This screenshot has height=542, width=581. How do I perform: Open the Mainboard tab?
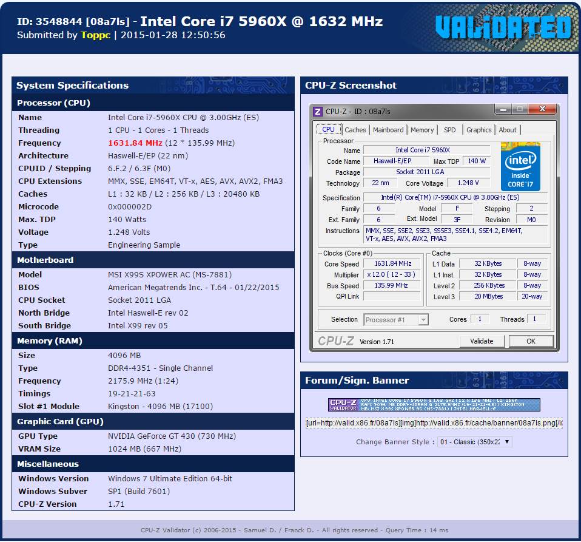388,130
